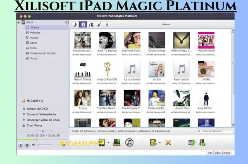
Task: Click the playback progress slider
Action: tap(43, 140)
